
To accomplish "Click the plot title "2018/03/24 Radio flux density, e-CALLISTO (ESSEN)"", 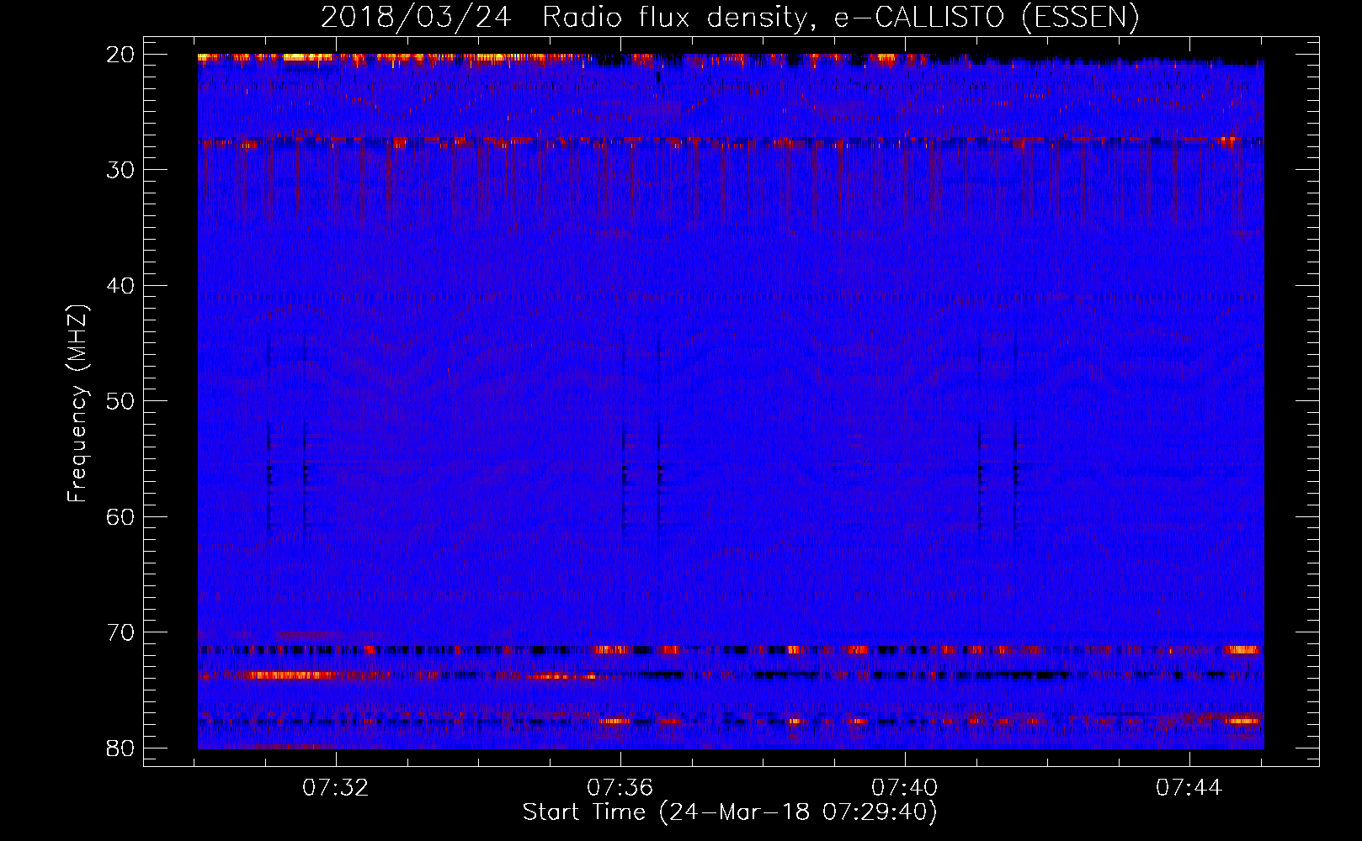I will tap(730, 18).
